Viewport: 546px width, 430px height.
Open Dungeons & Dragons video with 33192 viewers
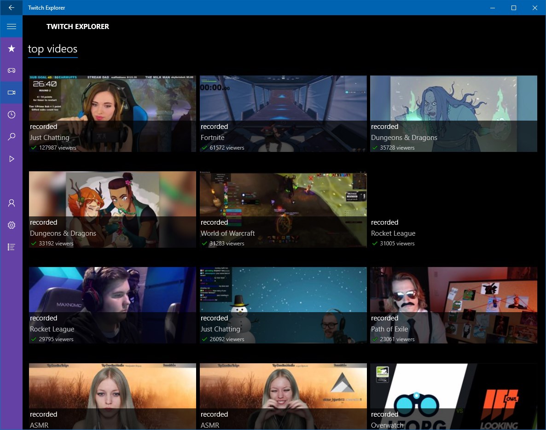[112, 209]
